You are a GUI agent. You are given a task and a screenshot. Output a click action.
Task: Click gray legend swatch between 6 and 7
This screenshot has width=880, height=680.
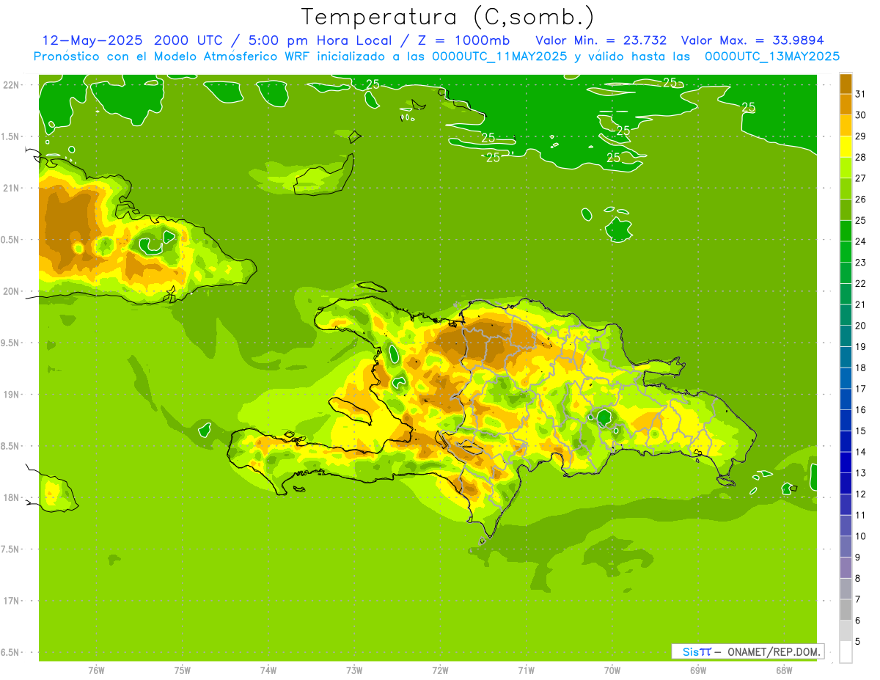(x=846, y=610)
